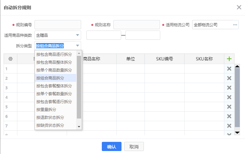Click the 商品名称 column header
The image size is (245, 154).
92,59
